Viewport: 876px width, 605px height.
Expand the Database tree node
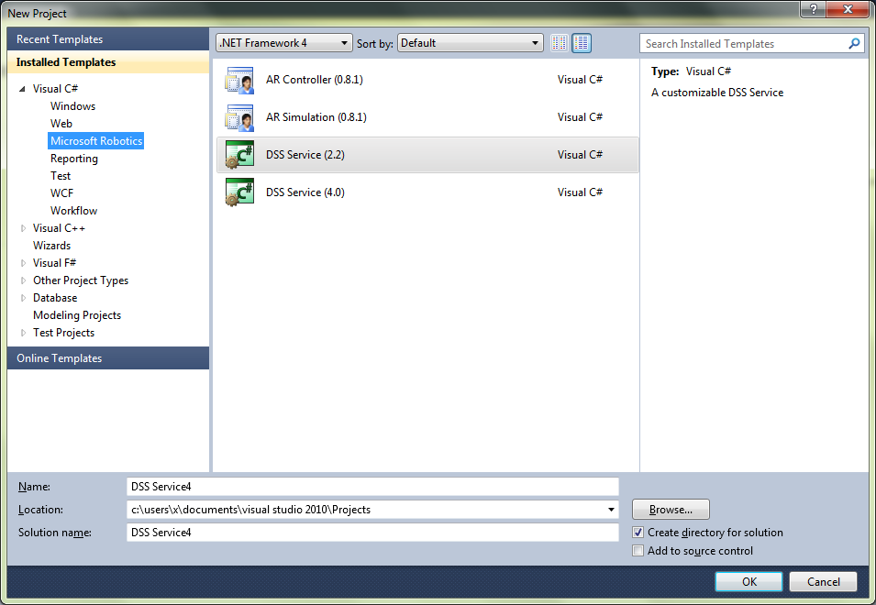coord(23,298)
